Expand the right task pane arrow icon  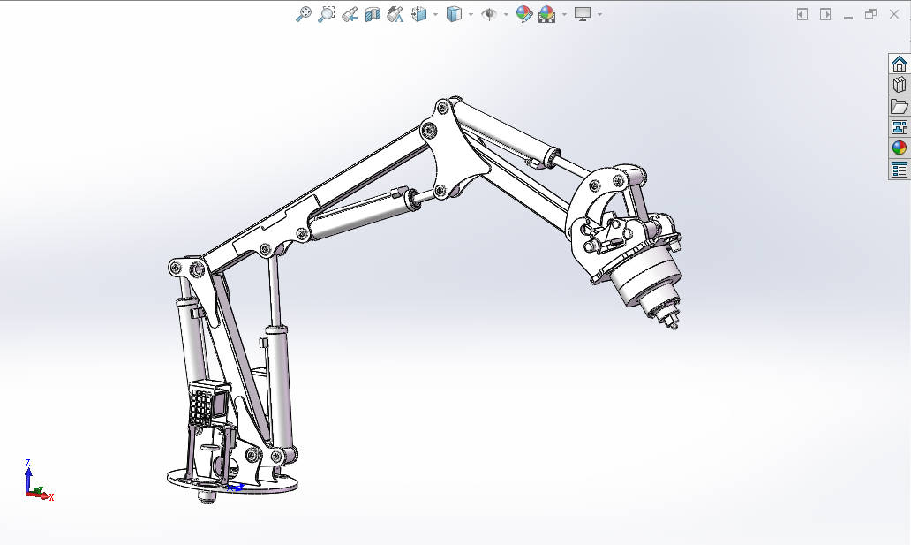pos(825,14)
